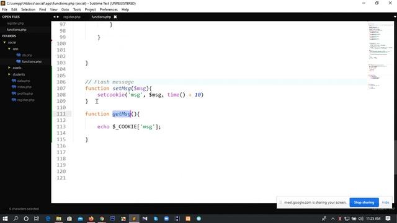Click the setcookie call on line 108
This screenshot has width=397, height=223.
click(111, 95)
